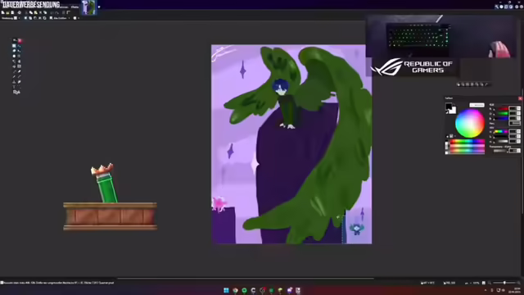Close the Tools floating window
The image size is (524, 295).
[x=20, y=40]
